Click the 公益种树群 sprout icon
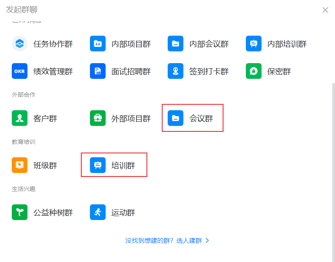The height and width of the screenshot is (262, 335). point(19,212)
